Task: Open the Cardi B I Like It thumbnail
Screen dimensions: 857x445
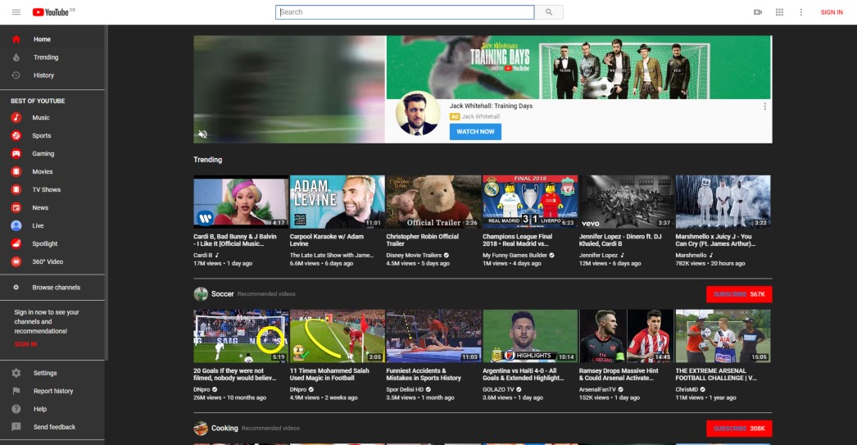Action: (241, 202)
